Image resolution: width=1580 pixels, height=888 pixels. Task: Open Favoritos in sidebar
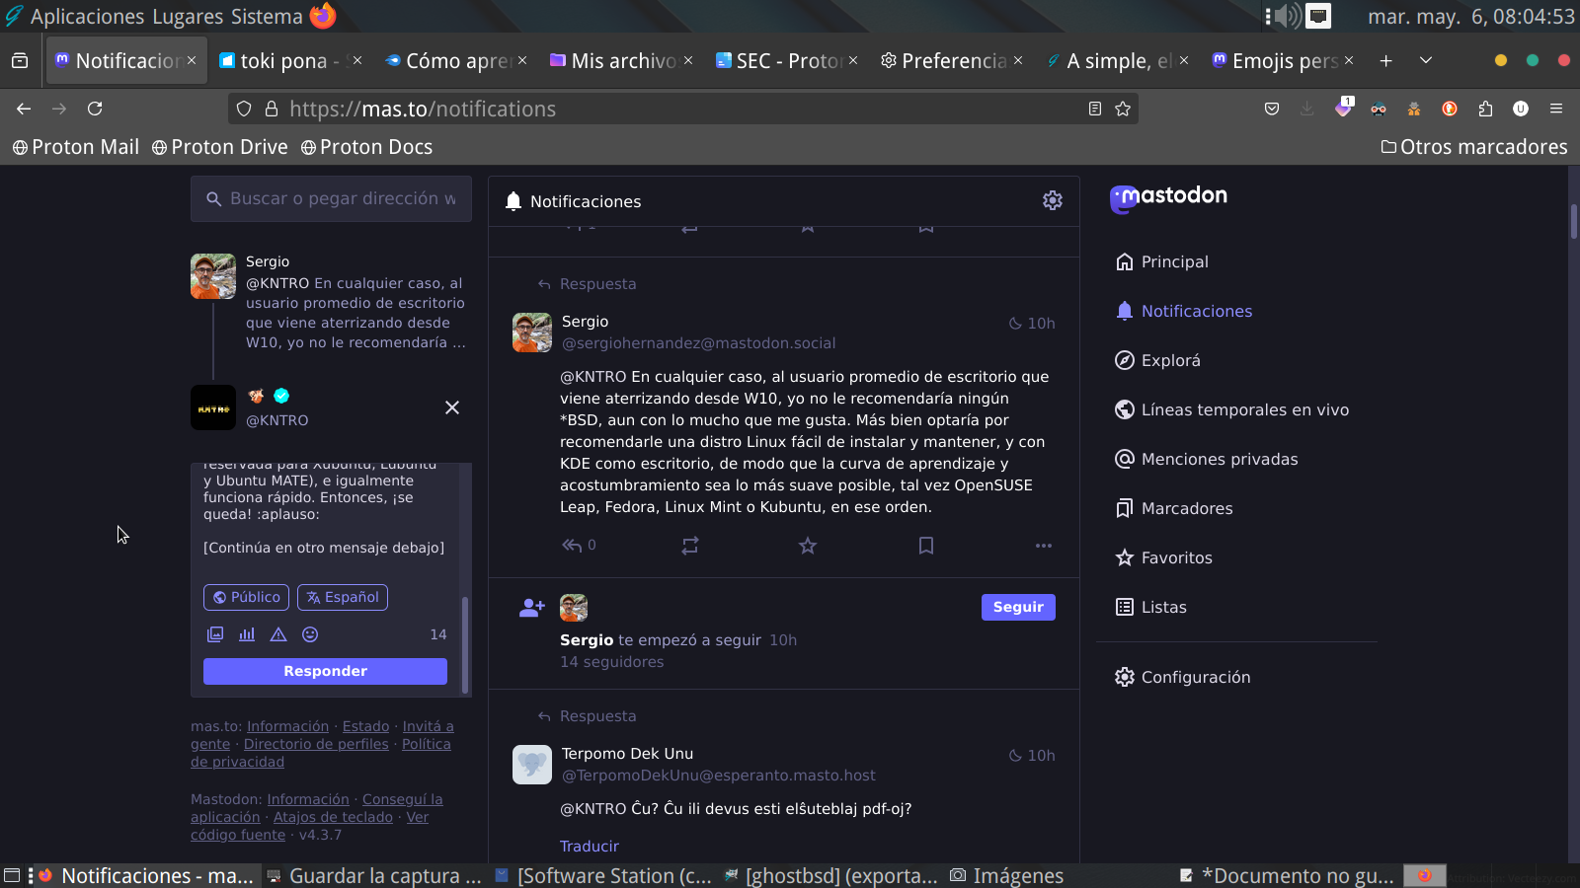(x=1163, y=557)
